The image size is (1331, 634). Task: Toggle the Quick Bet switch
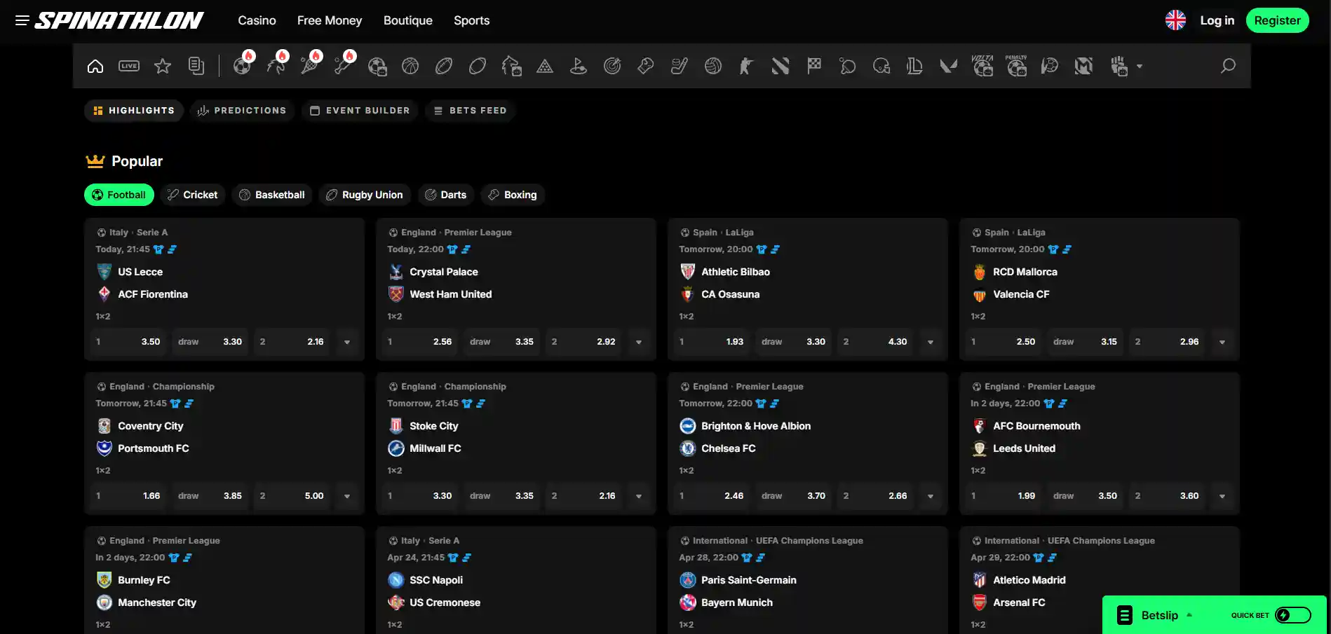click(x=1293, y=615)
